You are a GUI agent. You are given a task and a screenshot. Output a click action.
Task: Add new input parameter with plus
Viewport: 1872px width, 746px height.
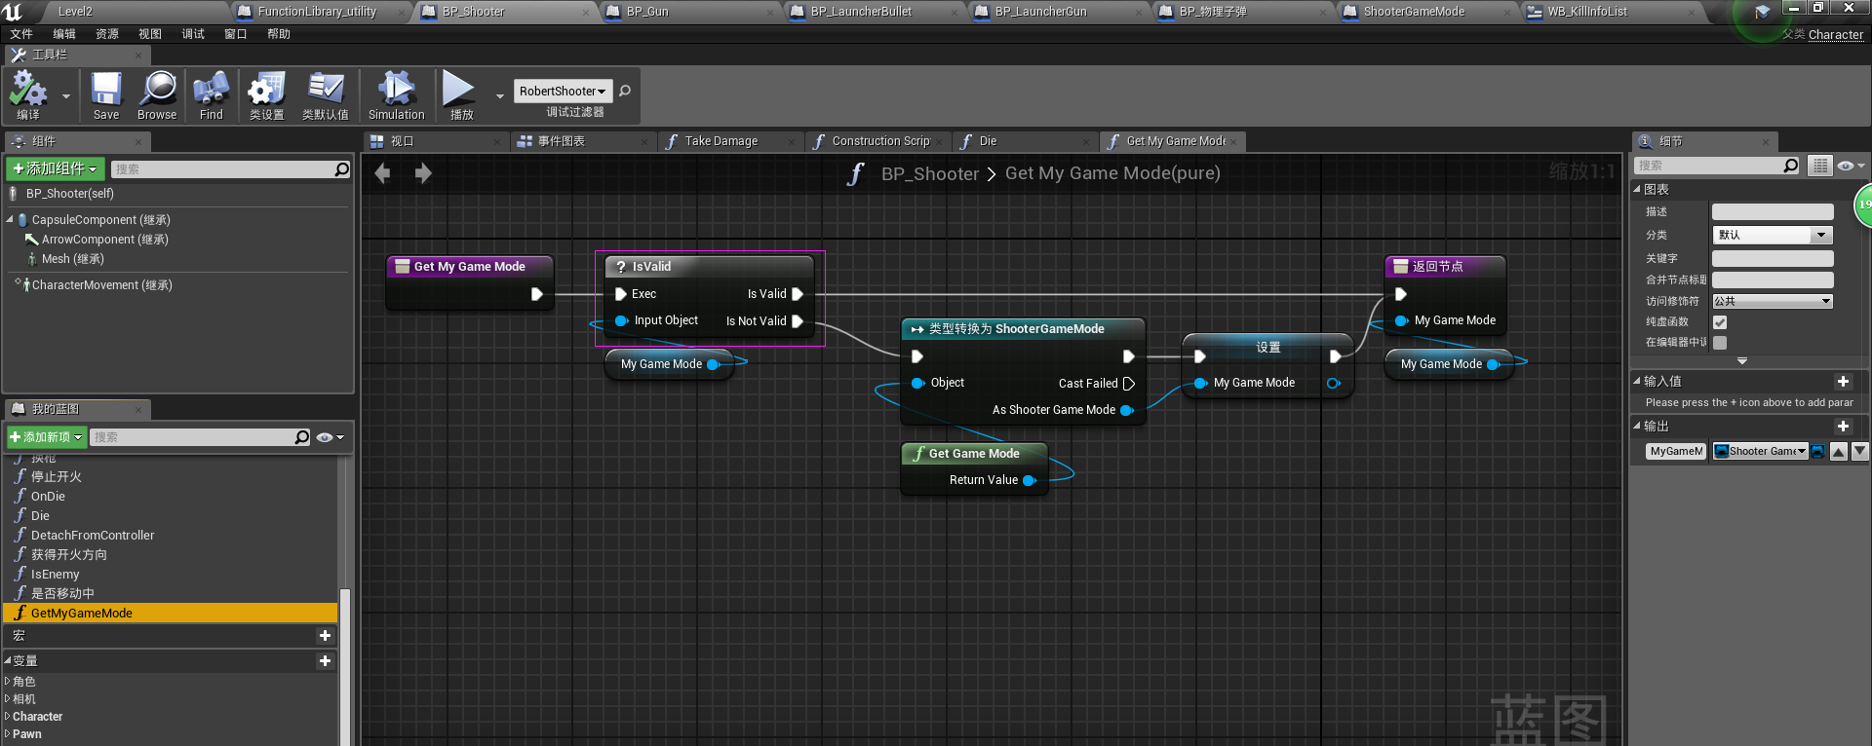coord(1843,381)
